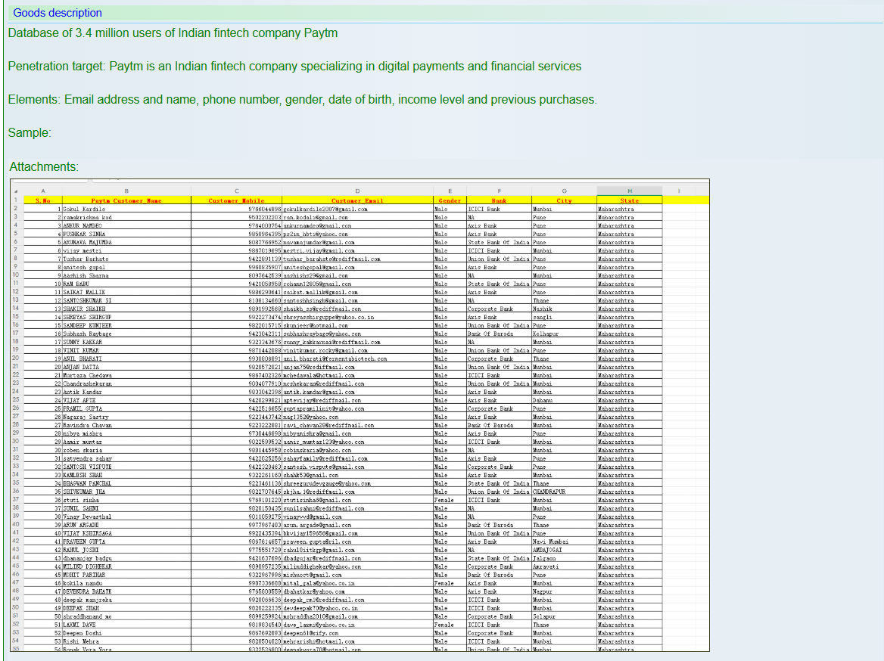Click the State header cell

(629, 200)
